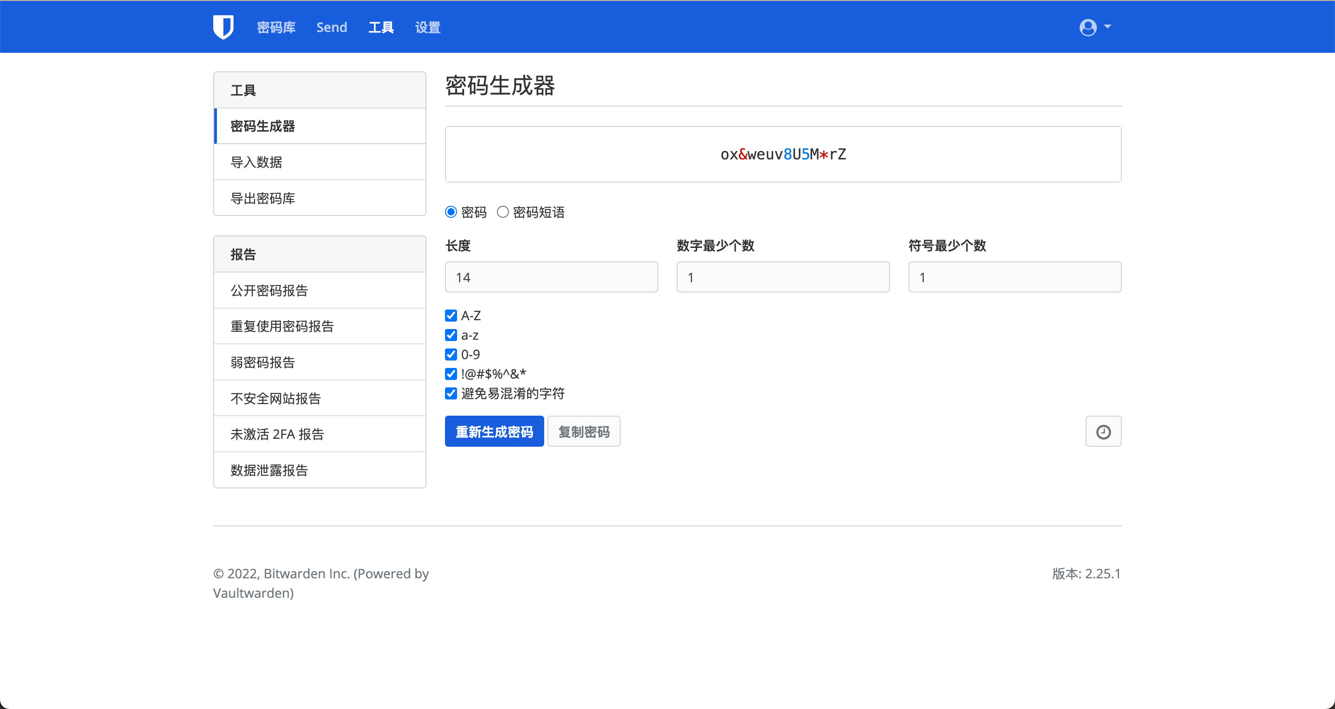Select 密码生成器 in the sidebar
This screenshot has height=709, width=1335.
click(x=320, y=126)
